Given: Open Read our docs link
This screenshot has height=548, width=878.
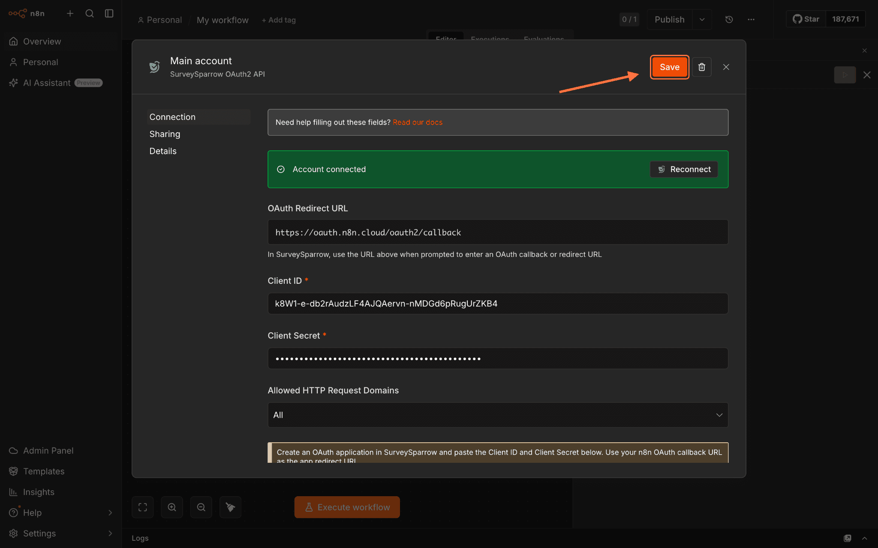Looking at the screenshot, I should (418, 122).
